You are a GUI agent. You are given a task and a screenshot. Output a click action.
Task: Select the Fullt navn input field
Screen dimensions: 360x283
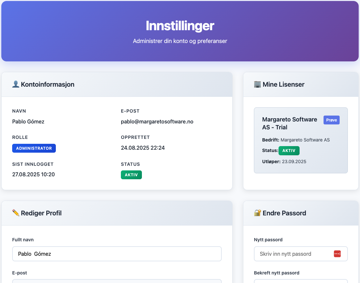click(117, 253)
